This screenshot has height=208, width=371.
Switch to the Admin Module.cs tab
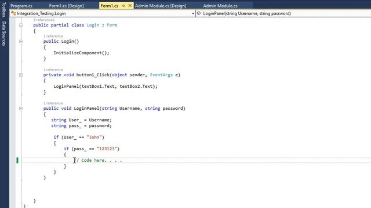[x=220, y=6]
